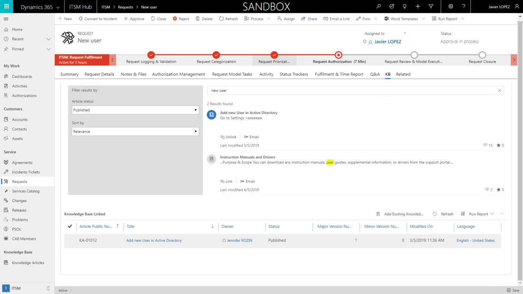Image resolution: width=523 pixels, height=294 pixels.
Task: Switch to the Authorization Management tab
Action: pos(178,74)
